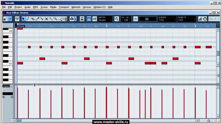Click the horizontal scrollbar thumb

tap(19, 120)
